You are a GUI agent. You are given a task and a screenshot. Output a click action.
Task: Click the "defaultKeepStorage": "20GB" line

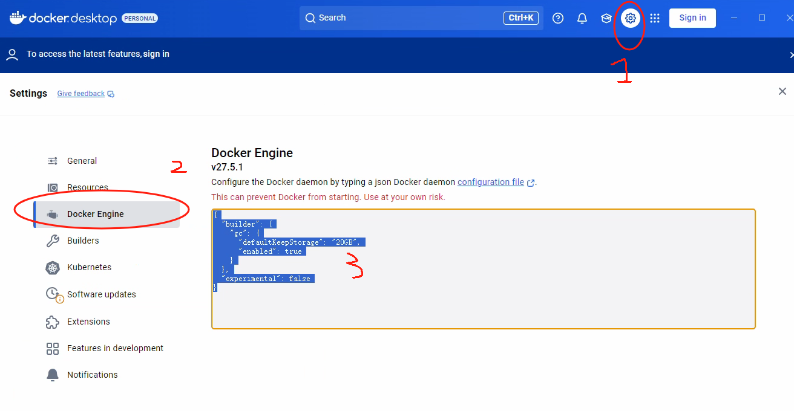[301, 242]
